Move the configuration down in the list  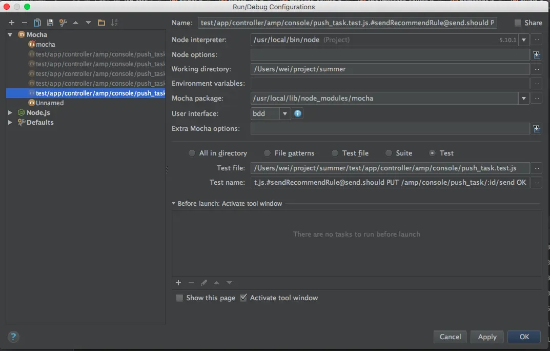tap(88, 23)
